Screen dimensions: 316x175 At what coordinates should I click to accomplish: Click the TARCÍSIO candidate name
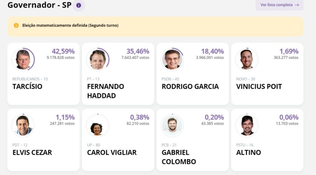point(27,87)
